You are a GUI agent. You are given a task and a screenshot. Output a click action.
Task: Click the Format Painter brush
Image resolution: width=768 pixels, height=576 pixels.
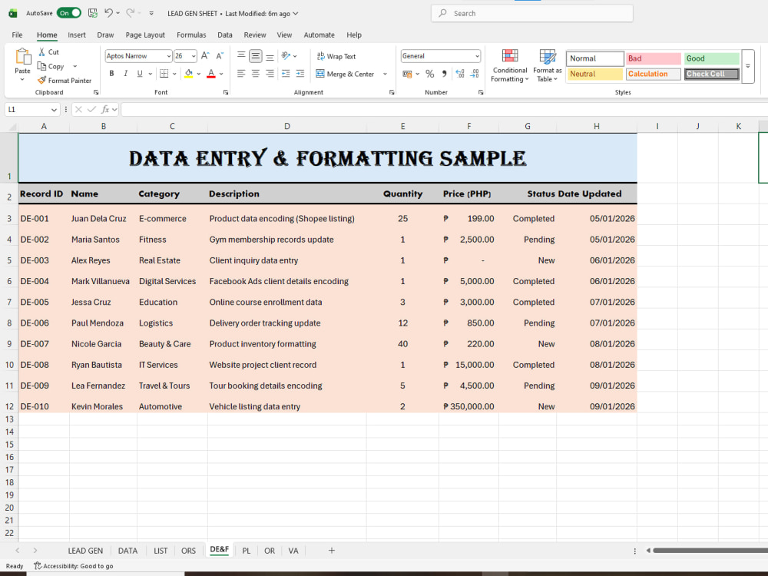tap(42, 81)
